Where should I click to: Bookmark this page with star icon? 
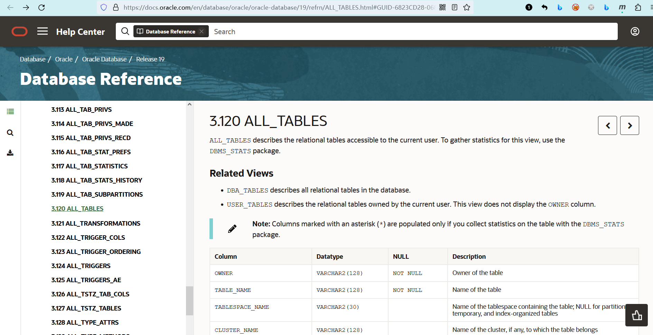tap(467, 7)
